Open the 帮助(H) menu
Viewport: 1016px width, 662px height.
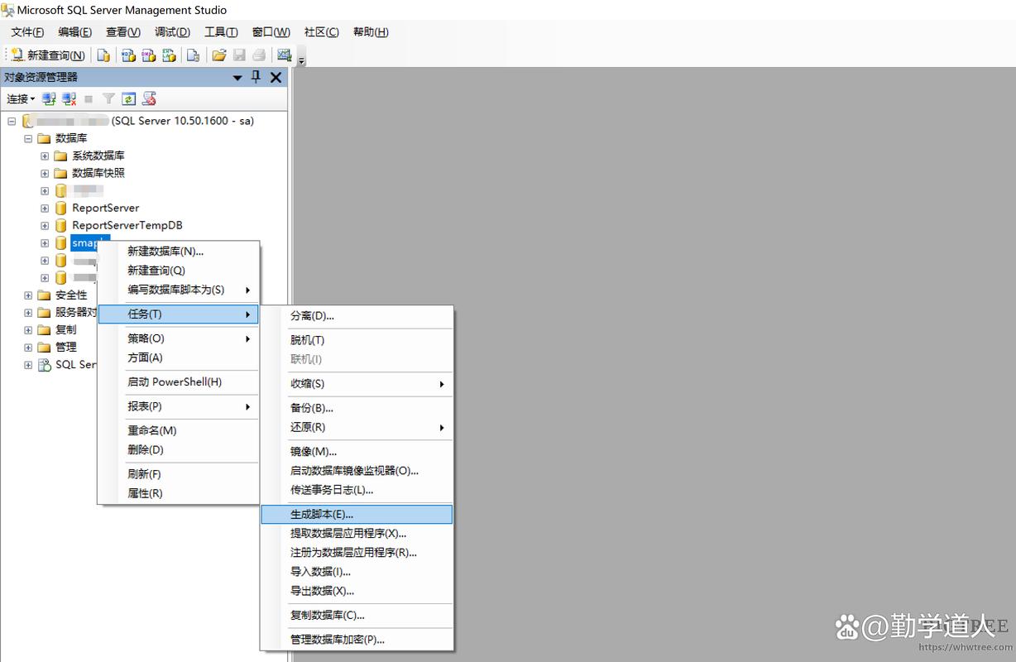[371, 32]
